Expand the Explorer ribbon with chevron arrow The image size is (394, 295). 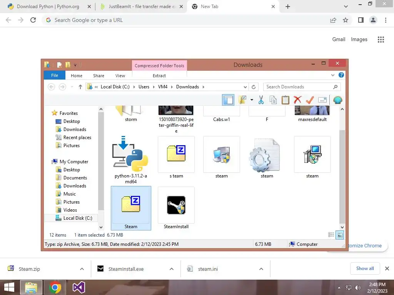tap(333, 75)
